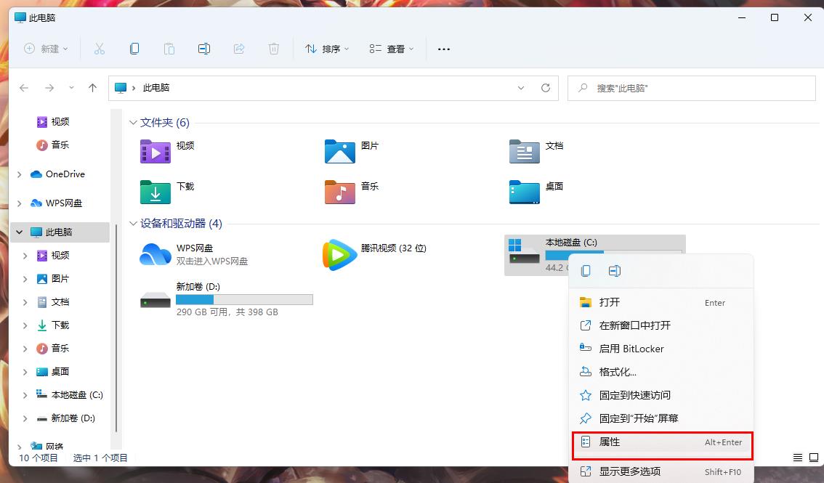
Task: Click the Copy icon in context menu
Action: pos(586,271)
